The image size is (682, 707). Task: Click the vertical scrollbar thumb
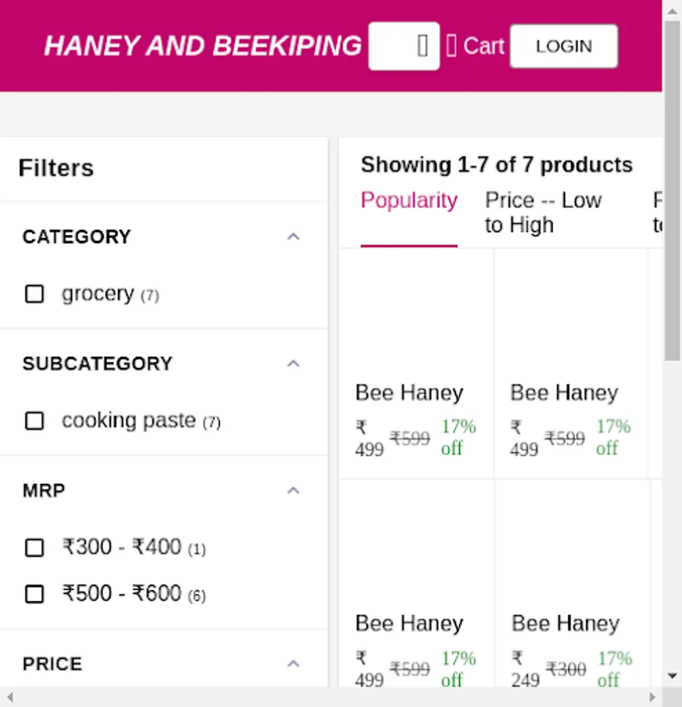pos(673,189)
